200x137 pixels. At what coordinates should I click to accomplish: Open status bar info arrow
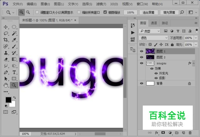75,134
